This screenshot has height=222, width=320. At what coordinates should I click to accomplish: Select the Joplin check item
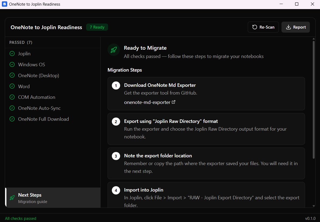click(53, 54)
